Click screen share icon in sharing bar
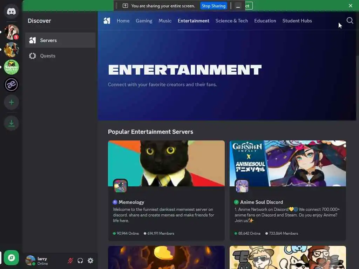359x269 pixels. [125, 6]
